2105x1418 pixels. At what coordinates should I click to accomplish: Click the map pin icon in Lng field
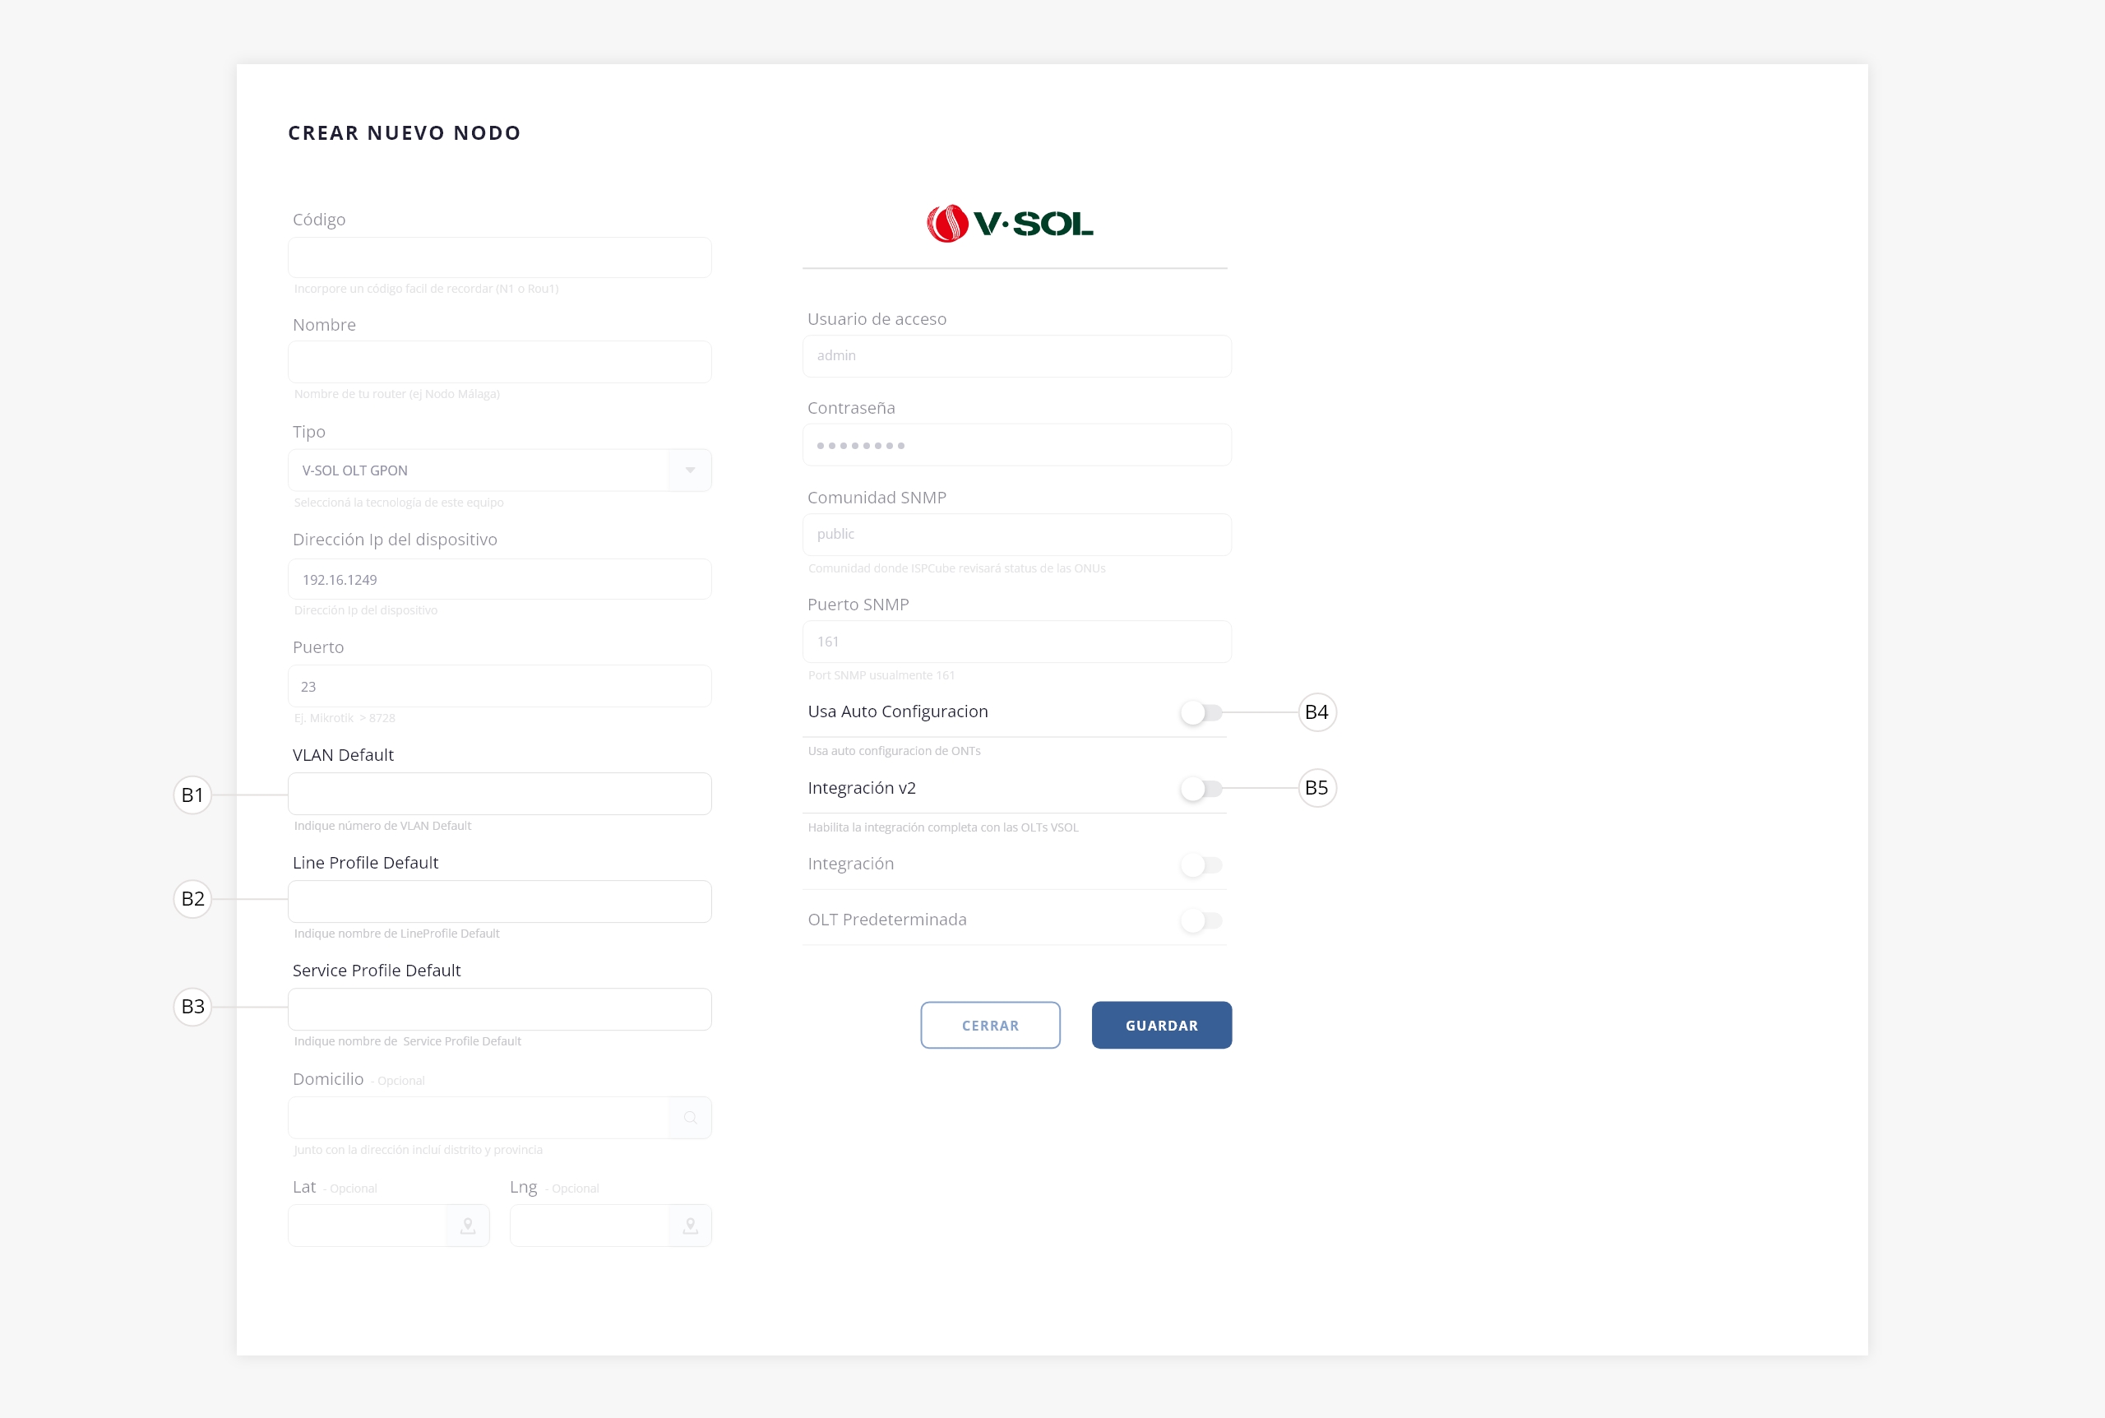click(690, 1226)
